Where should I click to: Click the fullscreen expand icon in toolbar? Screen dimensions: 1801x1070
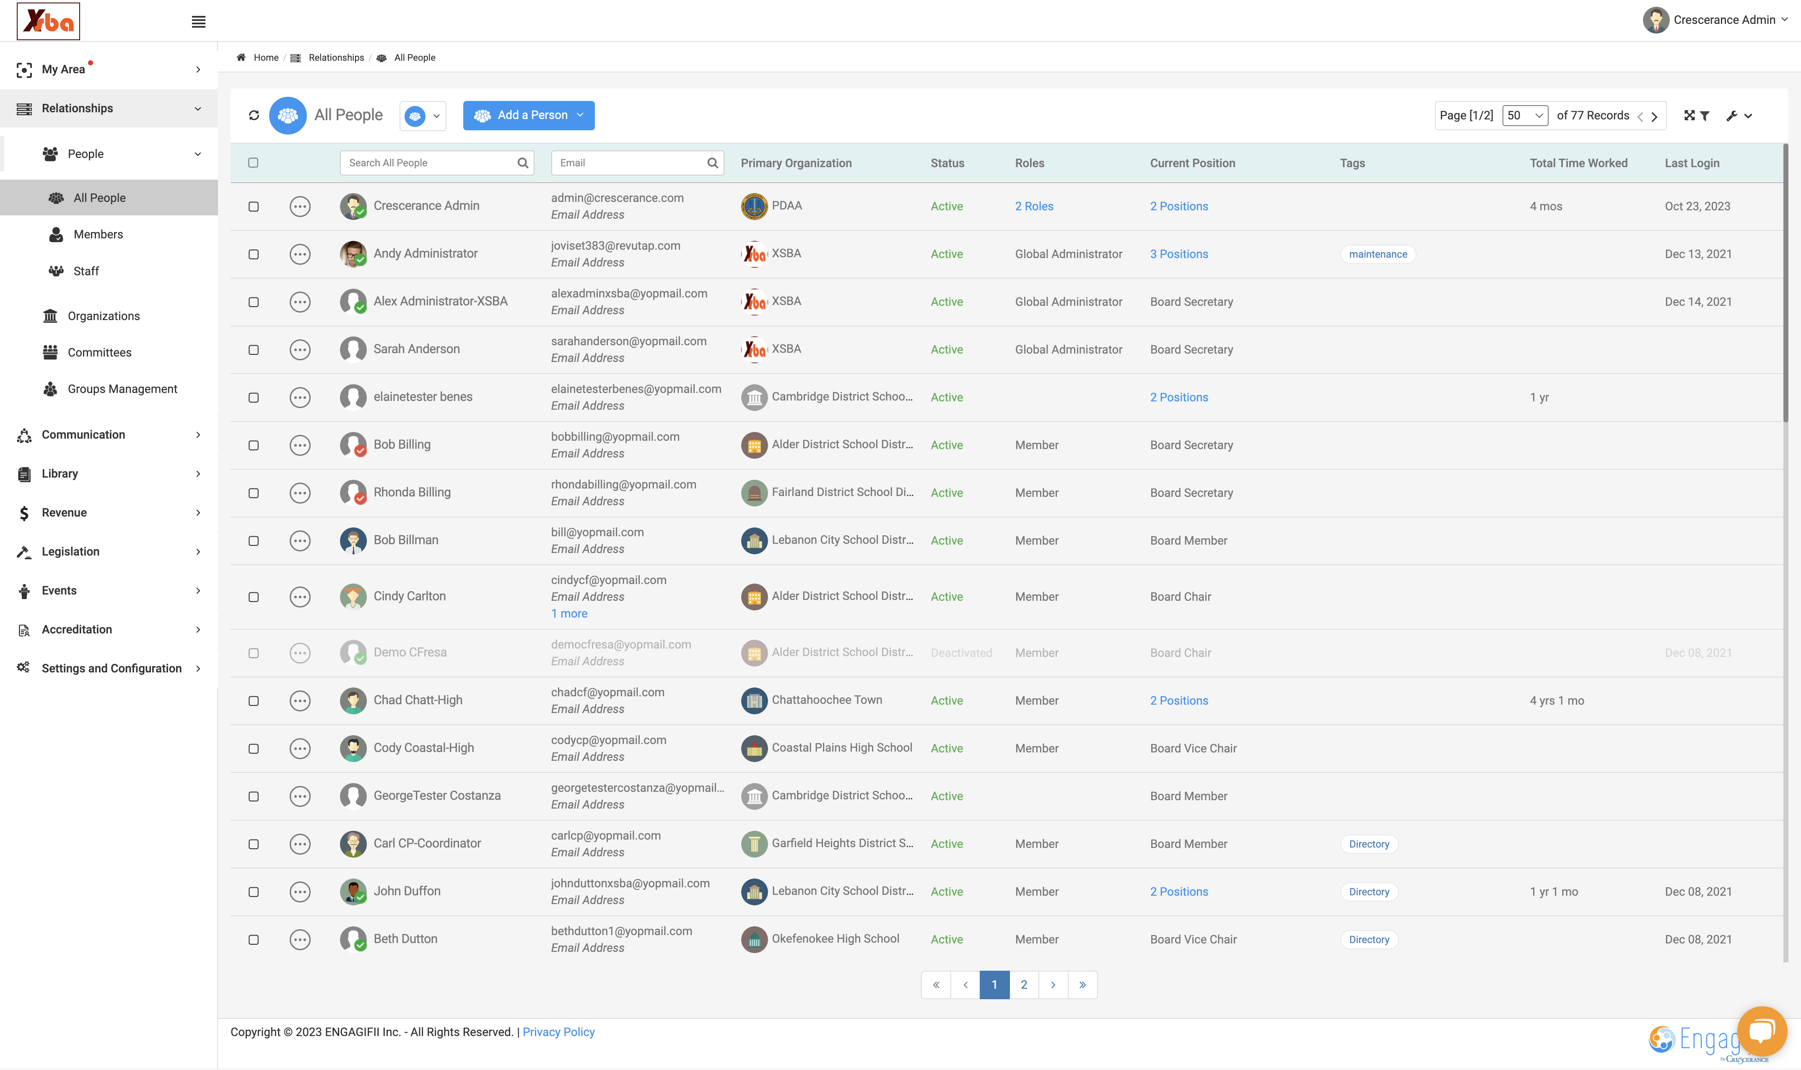click(x=1689, y=115)
